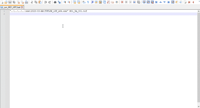Close the _run_M01_HPC.bat tab
This screenshot has height=108, width=200.
[x=22, y=7]
